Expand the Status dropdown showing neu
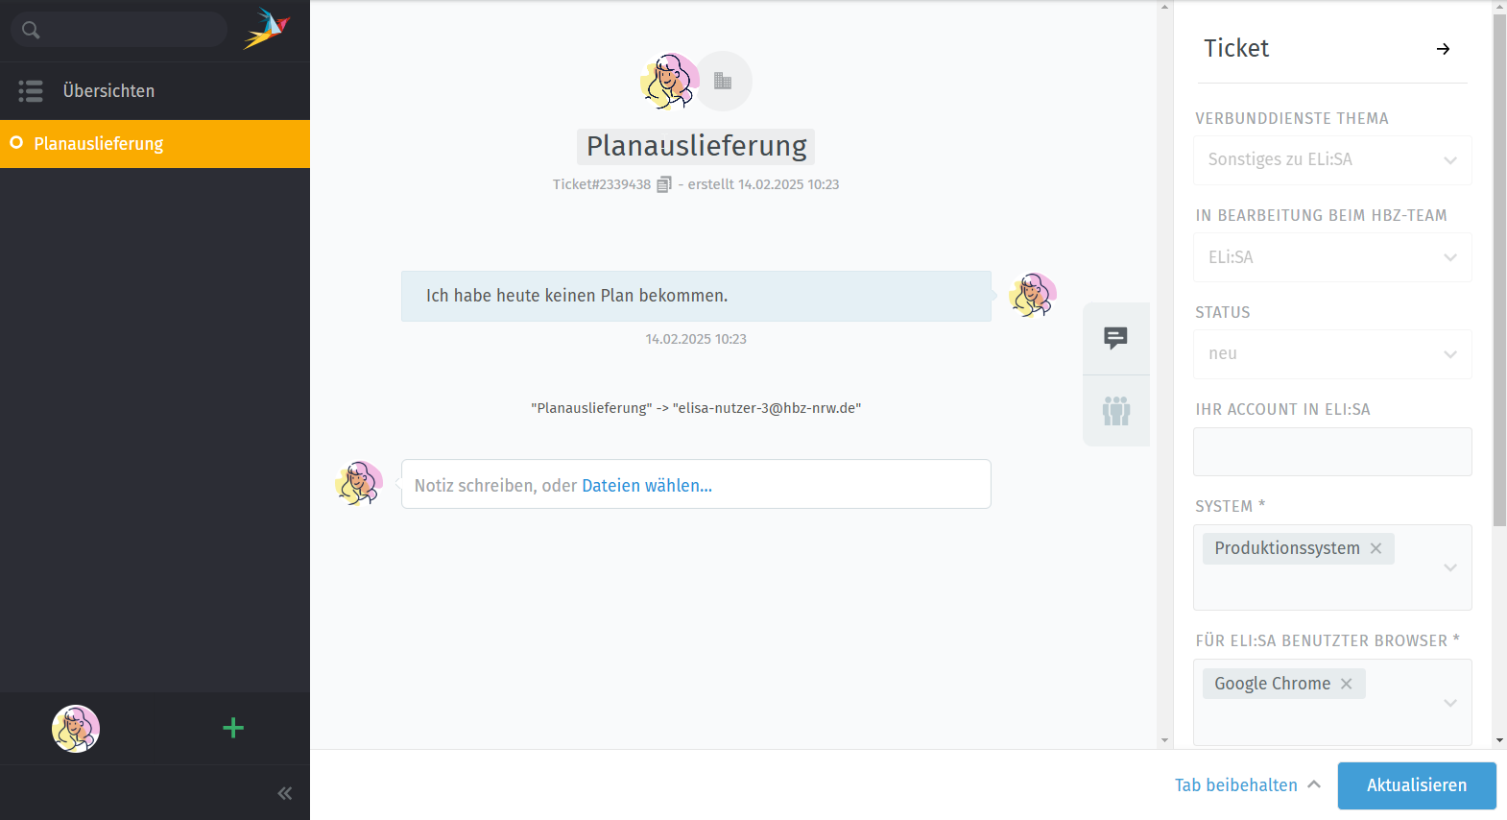The image size is (1507, 820). click(x=1331, y=354)
